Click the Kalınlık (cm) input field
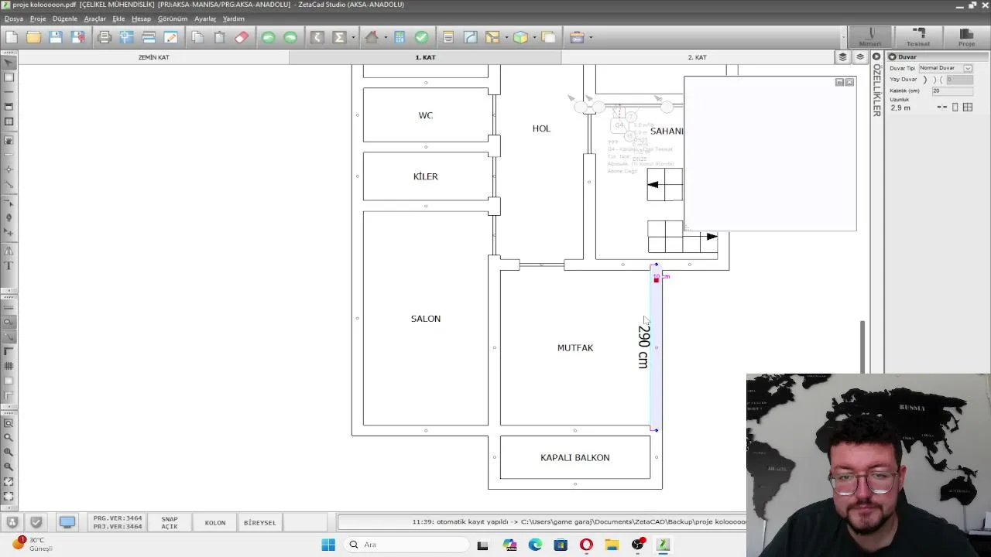 [952, 91]
